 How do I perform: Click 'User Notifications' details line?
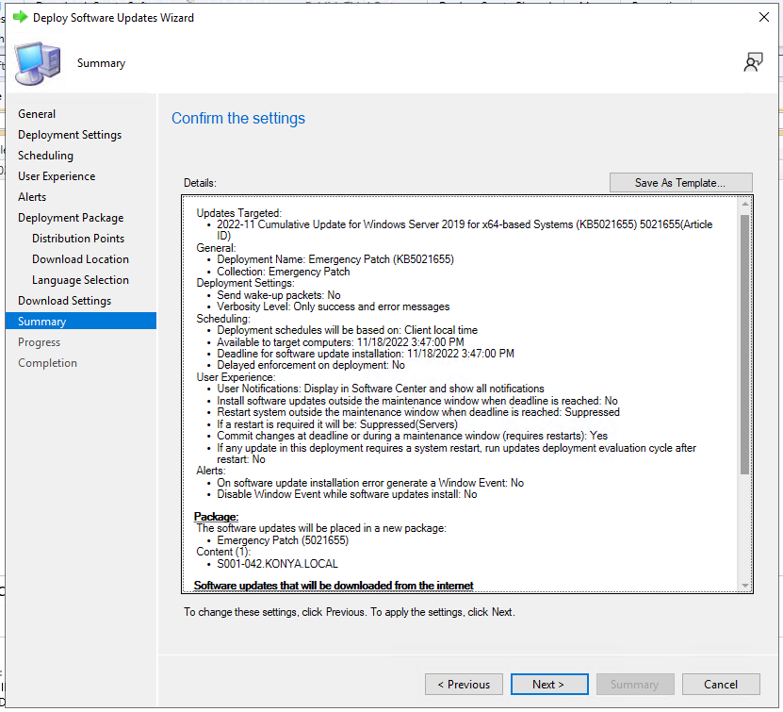[x=381, y=389]
